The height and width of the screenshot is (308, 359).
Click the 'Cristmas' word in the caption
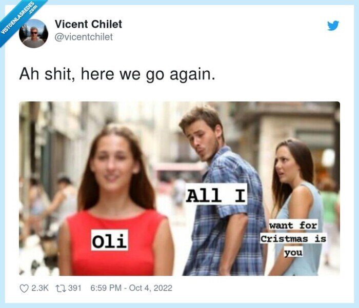point(284,239)
